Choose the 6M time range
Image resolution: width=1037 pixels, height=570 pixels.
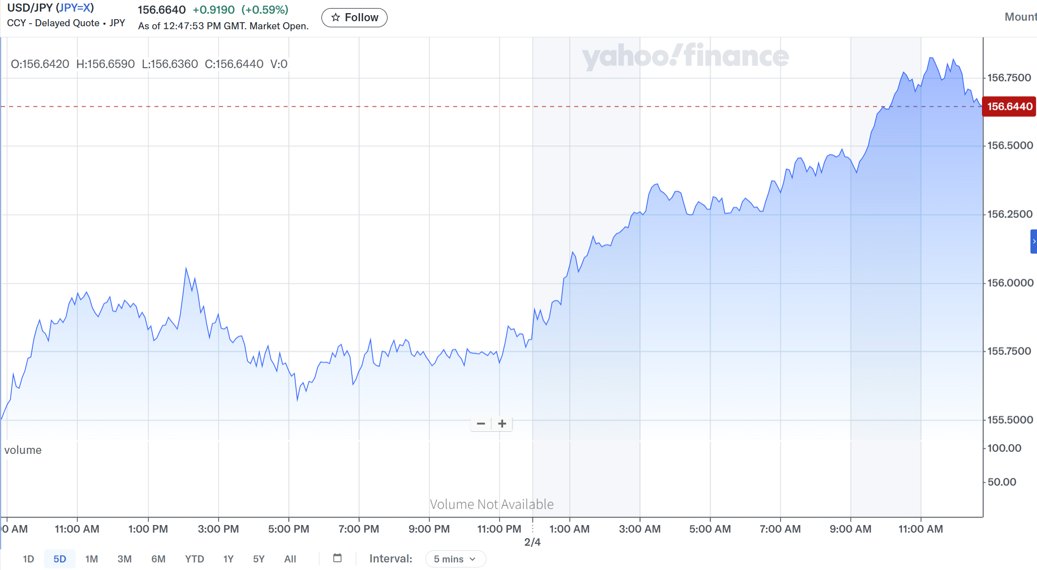tap(158, 559)
